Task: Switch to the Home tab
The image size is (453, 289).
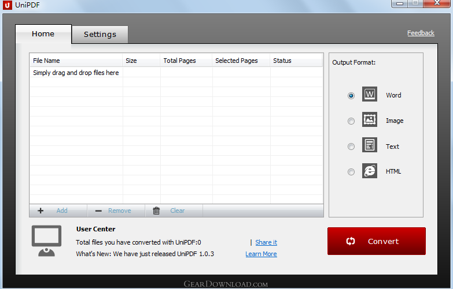Action: [43, 34]
